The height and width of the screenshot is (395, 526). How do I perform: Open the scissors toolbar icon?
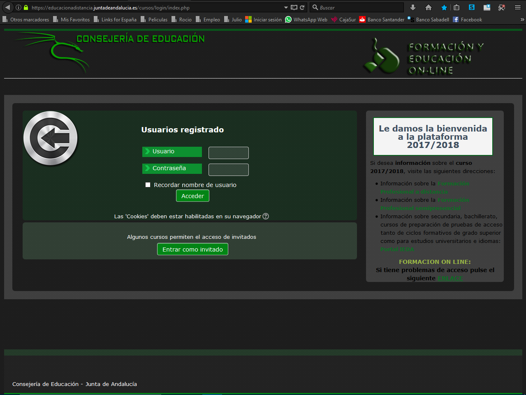pos(502,7)
